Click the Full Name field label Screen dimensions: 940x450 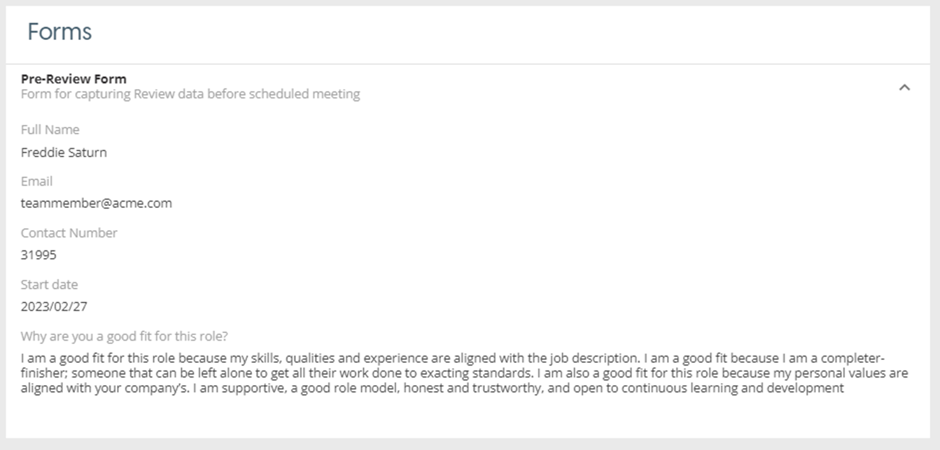50,130
